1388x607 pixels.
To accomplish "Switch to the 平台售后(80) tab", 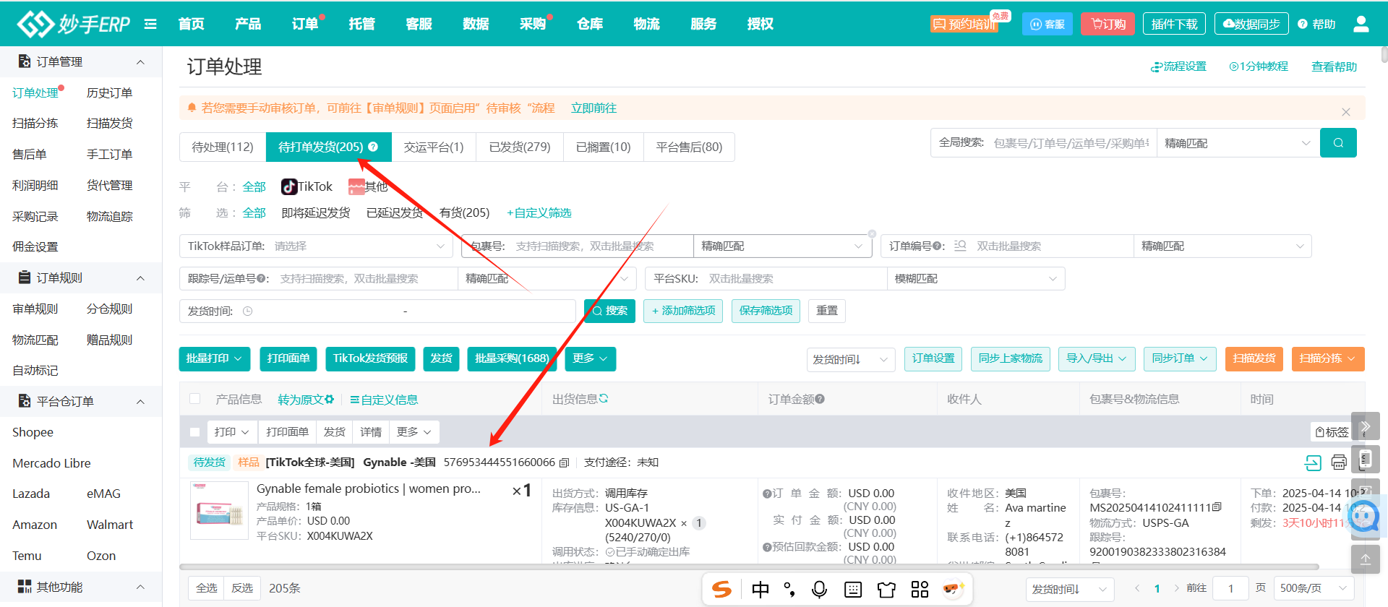I will (689, 147).
